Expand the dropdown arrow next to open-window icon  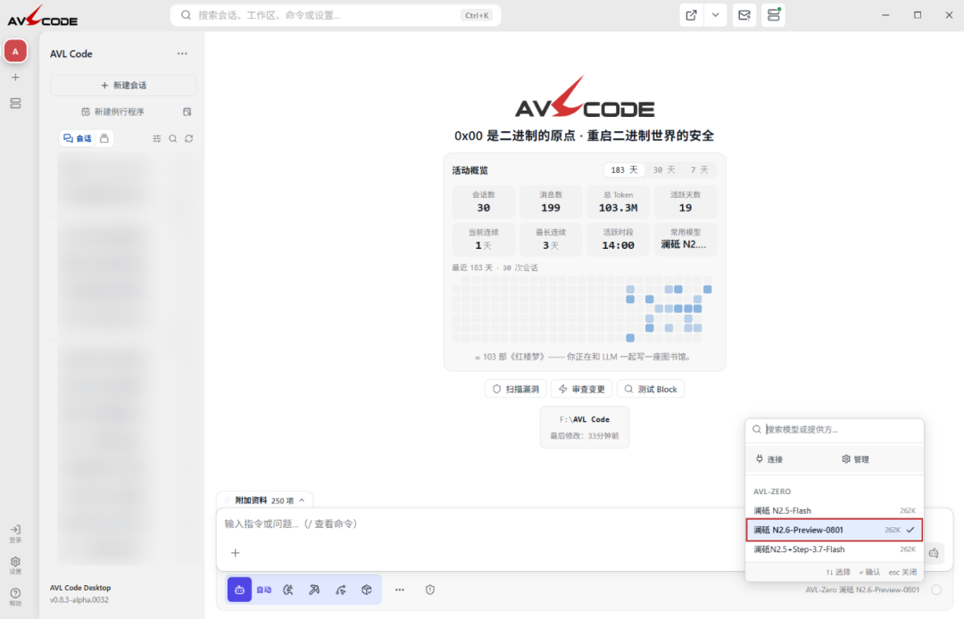click(x=715, y=15)
